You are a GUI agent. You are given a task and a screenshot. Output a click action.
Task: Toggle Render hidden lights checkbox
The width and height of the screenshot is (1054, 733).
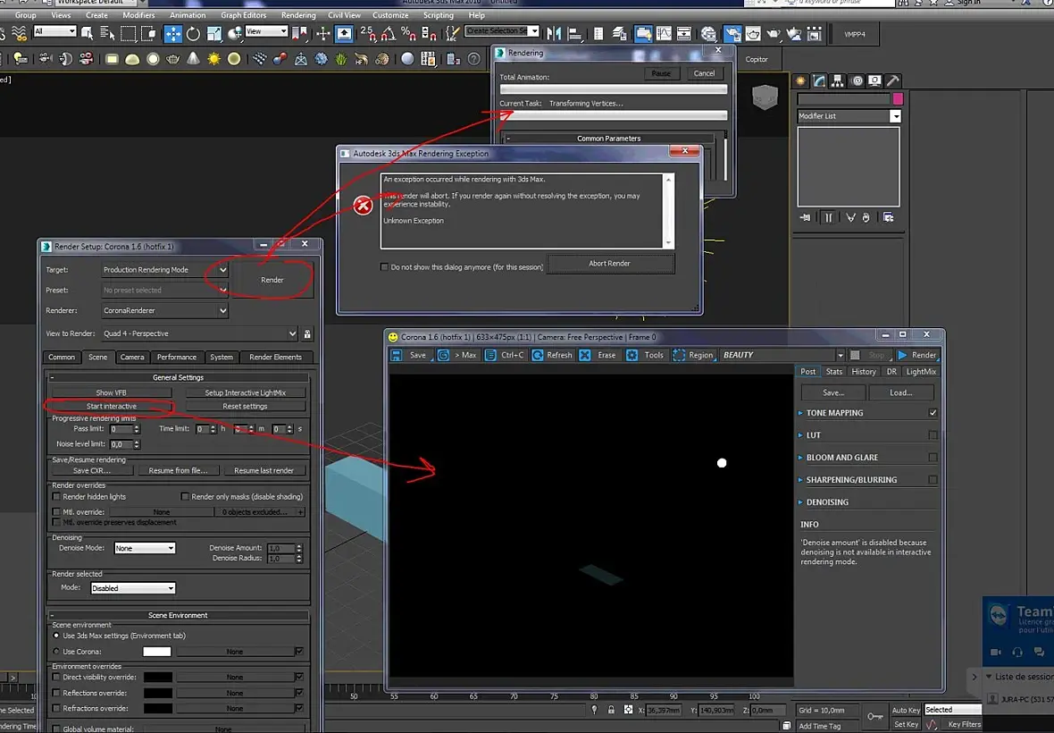click(57, 497)
